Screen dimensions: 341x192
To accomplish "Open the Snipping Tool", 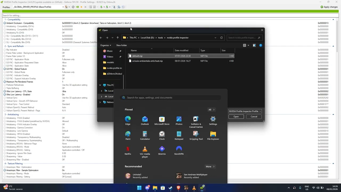I will click(196, 135).
